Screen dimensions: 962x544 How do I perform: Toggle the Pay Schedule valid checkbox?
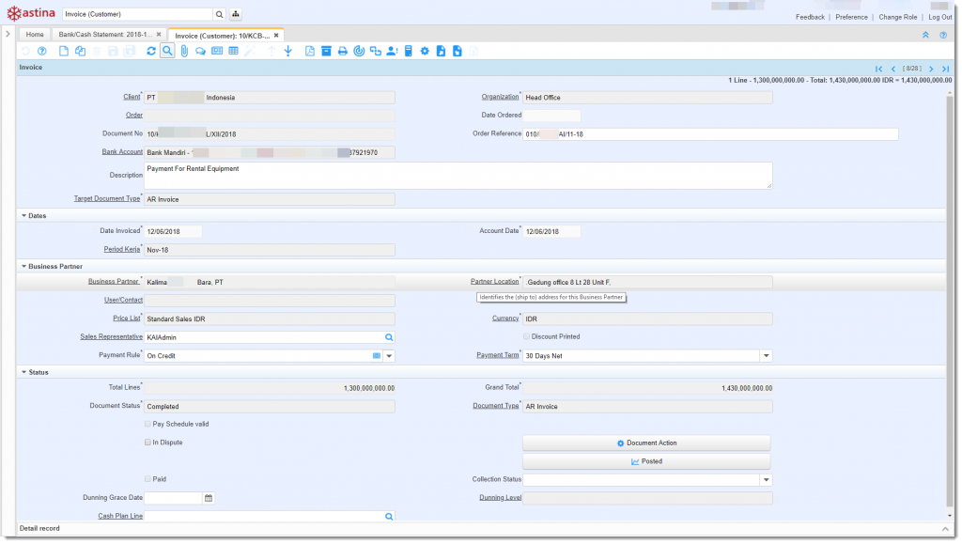tap(147, 424)
